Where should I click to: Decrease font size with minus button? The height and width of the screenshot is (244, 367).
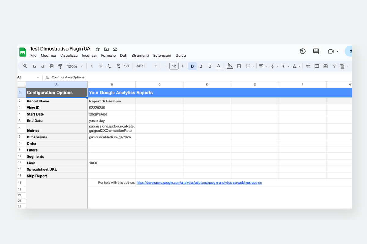point(165,66)
